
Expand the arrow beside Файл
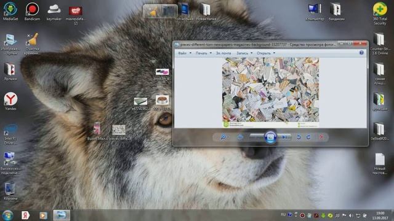[x=190, y=53]
